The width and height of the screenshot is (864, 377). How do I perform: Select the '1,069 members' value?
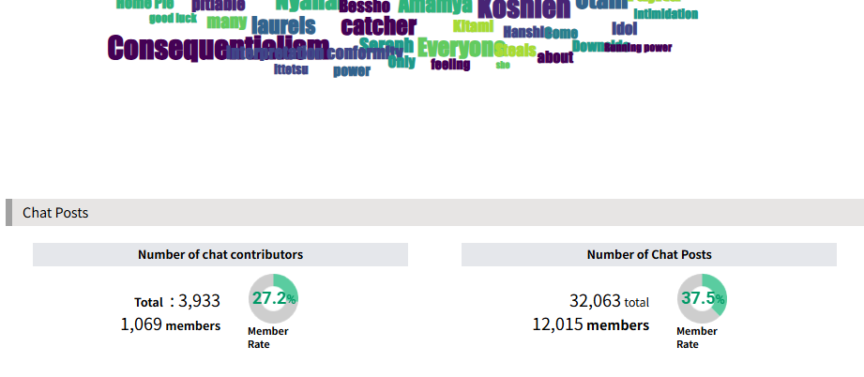point(170,324)
